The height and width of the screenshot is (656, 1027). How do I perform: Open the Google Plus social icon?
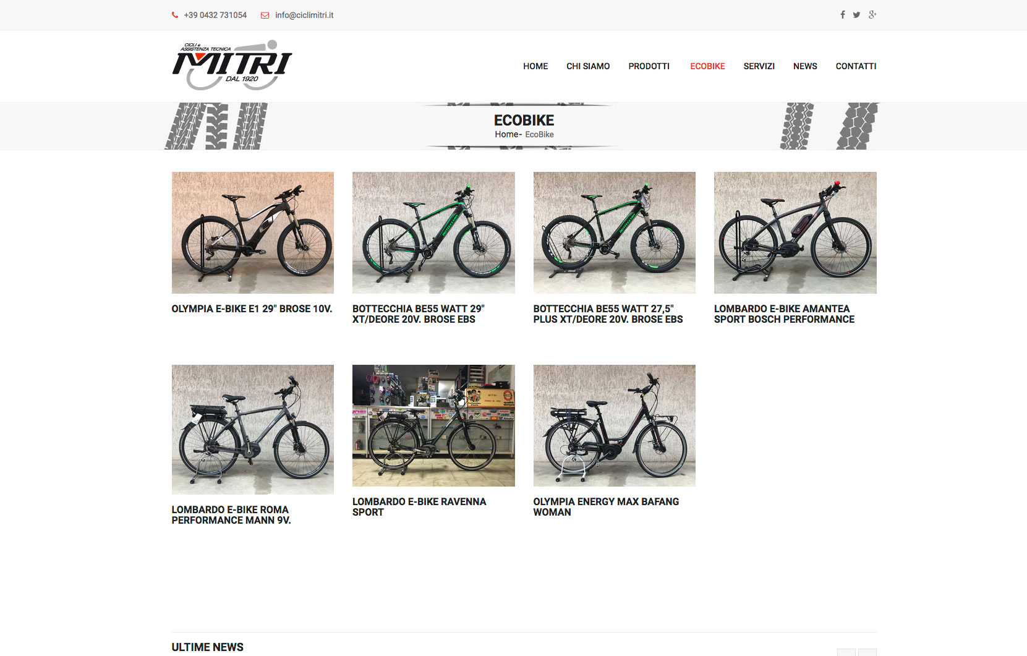(x=872, y=15)
